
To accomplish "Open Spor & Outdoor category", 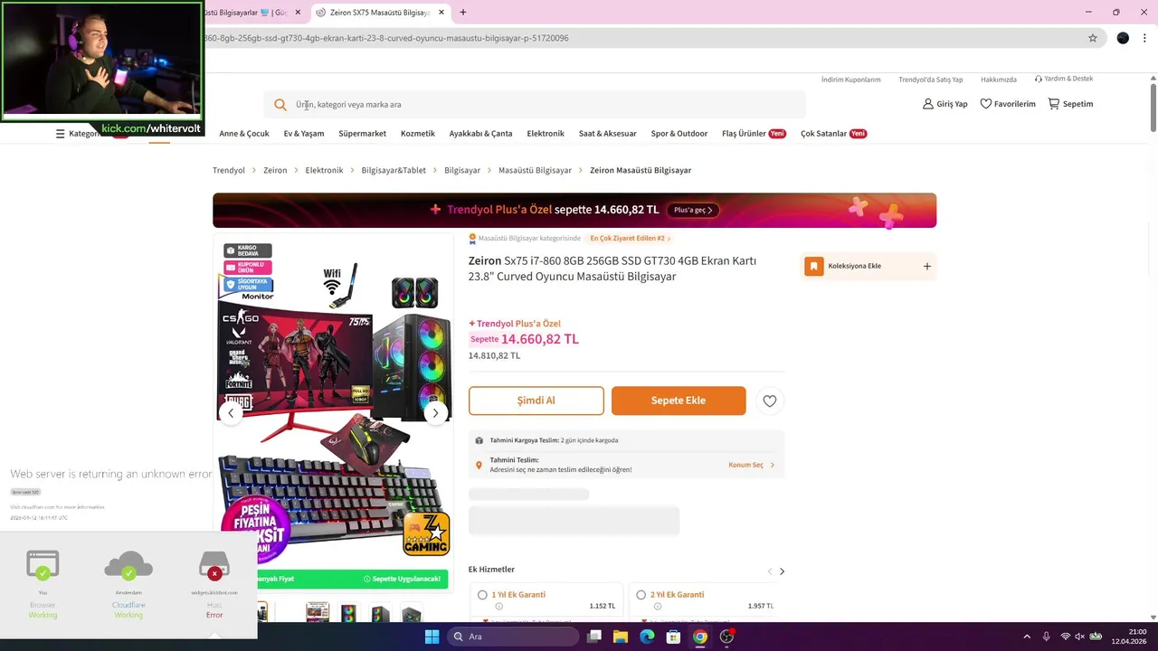I will tap(679, 134).
